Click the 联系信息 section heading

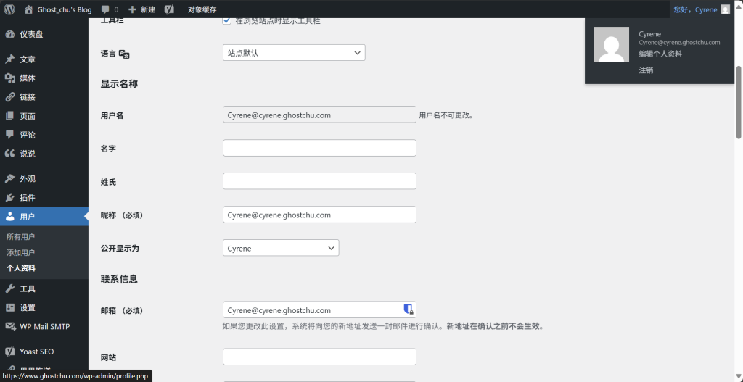pos(119,279)
